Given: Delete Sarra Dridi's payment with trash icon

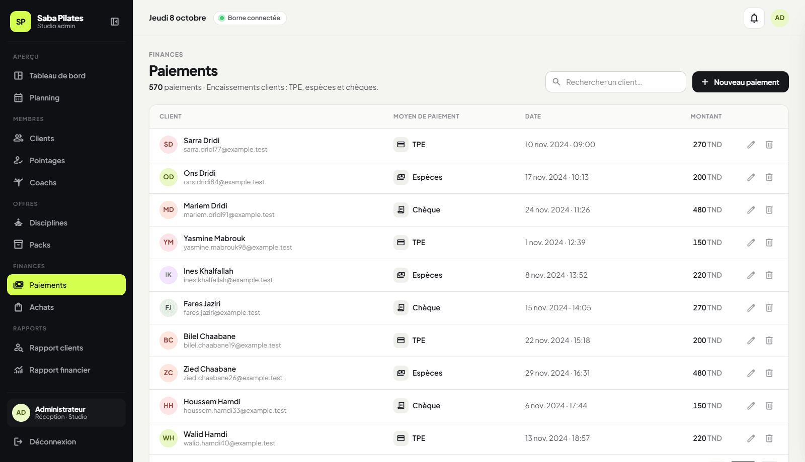Looking at the screenshot, I should pyautogui.click(x=769, y=145).
